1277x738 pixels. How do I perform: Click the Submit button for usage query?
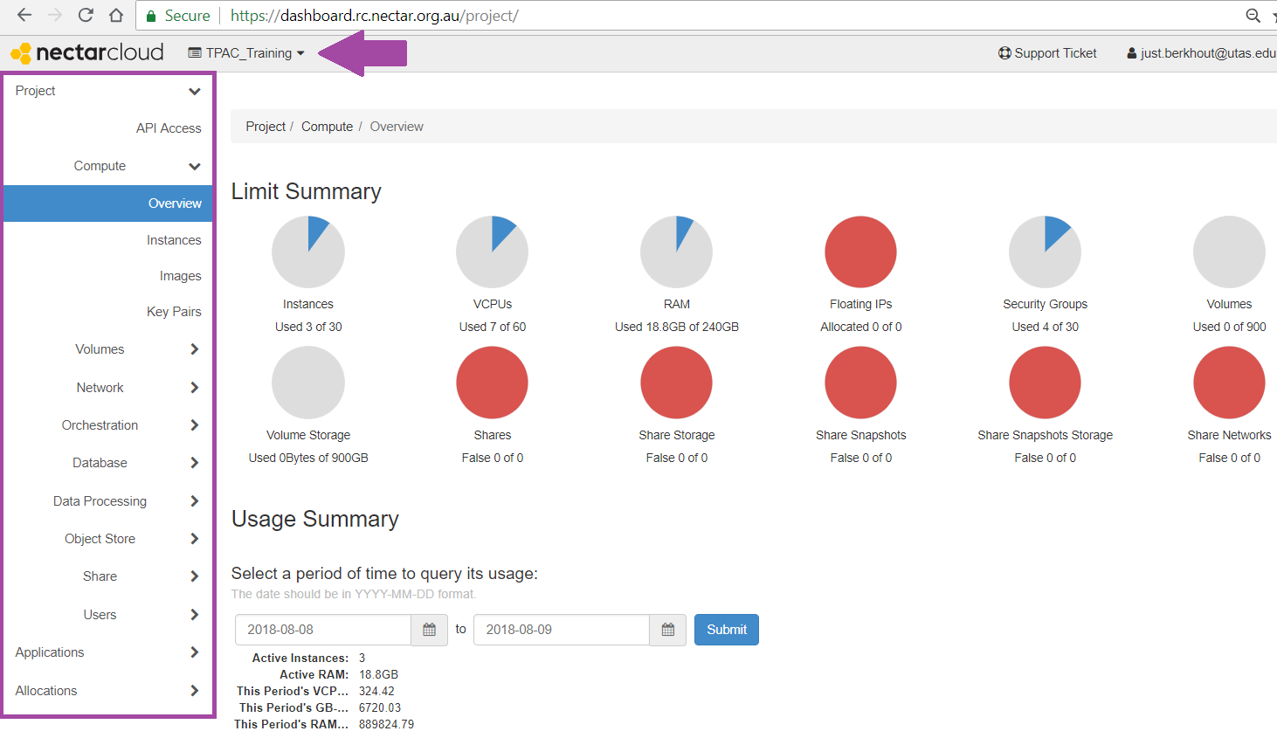tap(726, 629)
